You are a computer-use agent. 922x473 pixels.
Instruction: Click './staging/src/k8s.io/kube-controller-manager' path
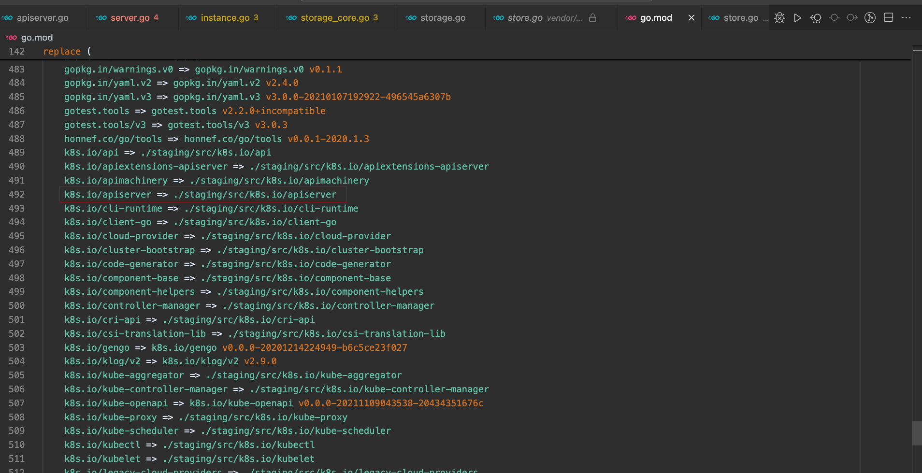369,389
